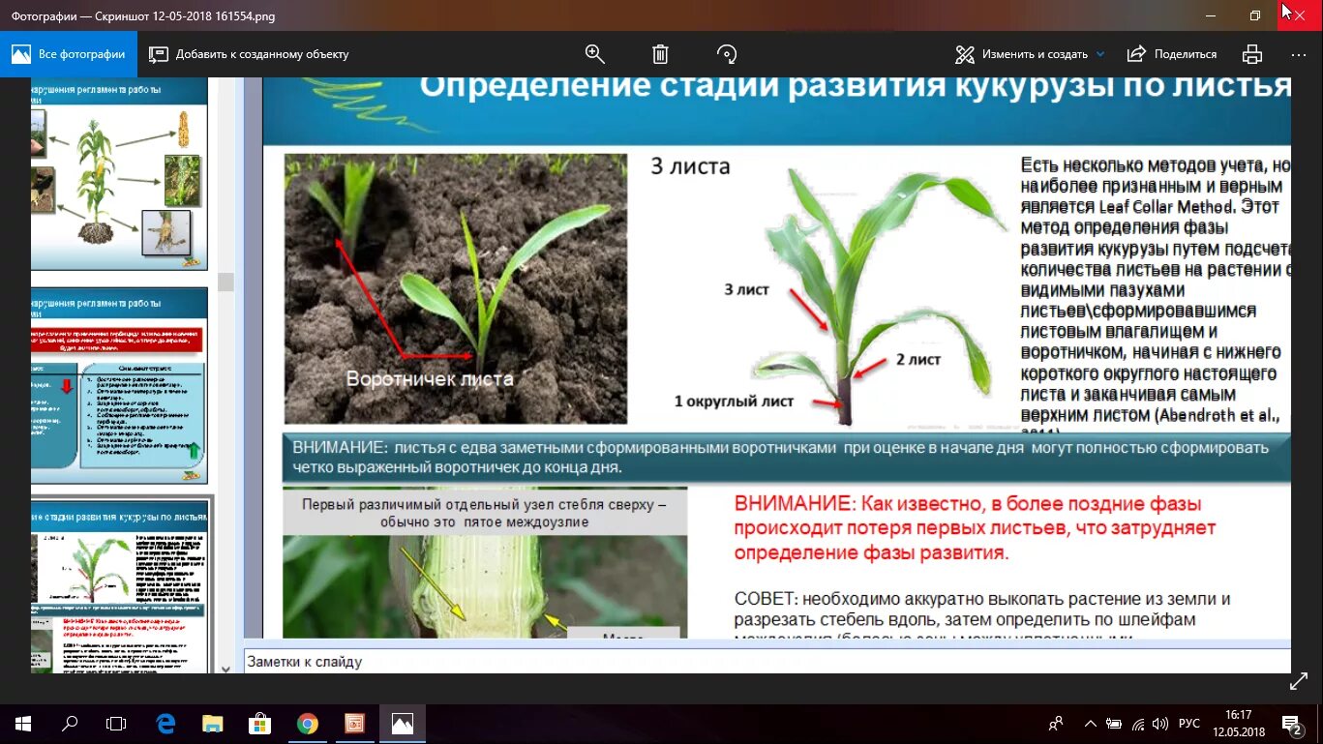Rotate the photo with rotate icon
The height and width of the screenshot is (744, 1323).
(727, 54)
